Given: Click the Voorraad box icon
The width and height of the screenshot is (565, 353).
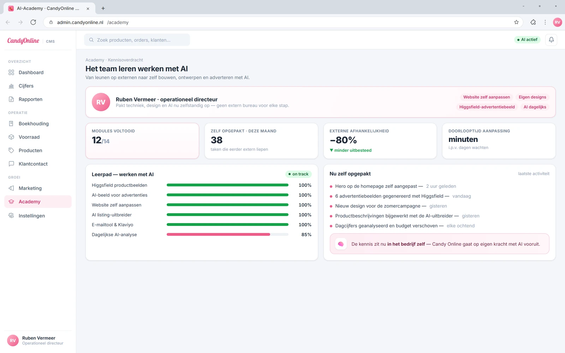Looking at the screenshot, I should 11,137.
